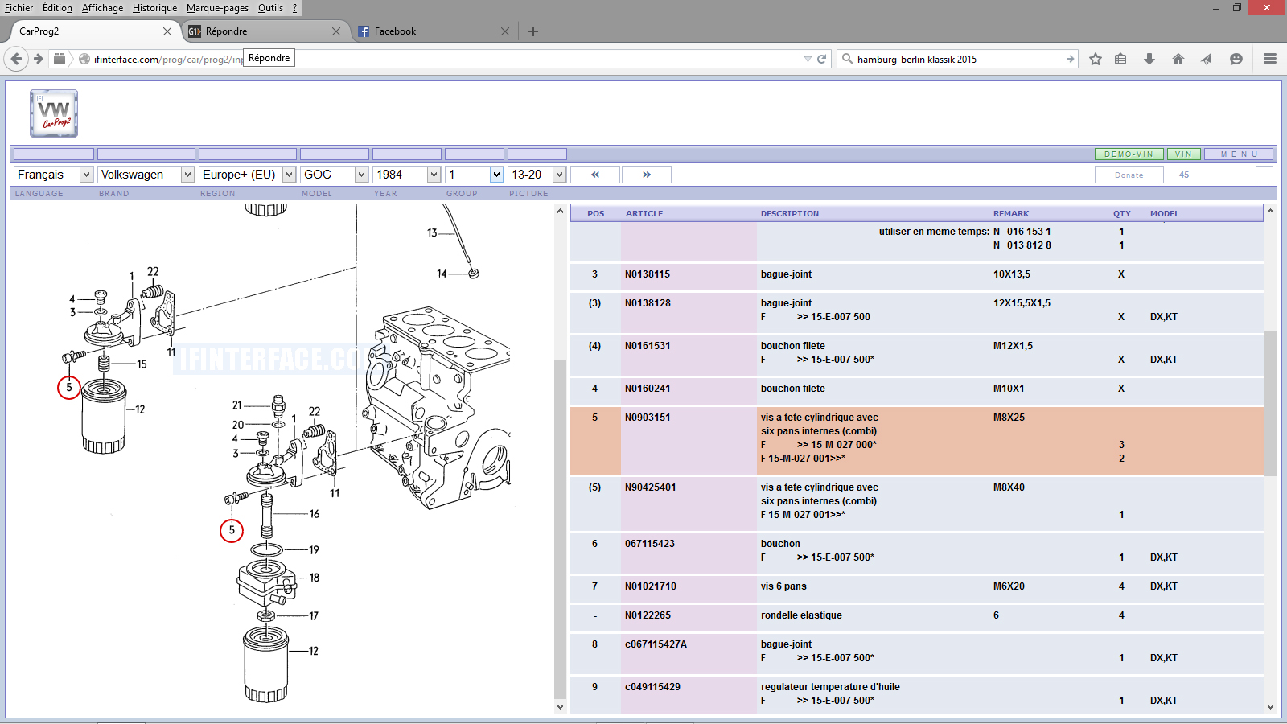Open the bookmarks list icon
1287x724 pixels.
1120,59
